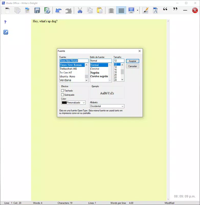Image resolution: width=200 pixels, height=205 pixels.
Task: Click the text 'Hey, what's up dog?'
Action: click(45, 21)
